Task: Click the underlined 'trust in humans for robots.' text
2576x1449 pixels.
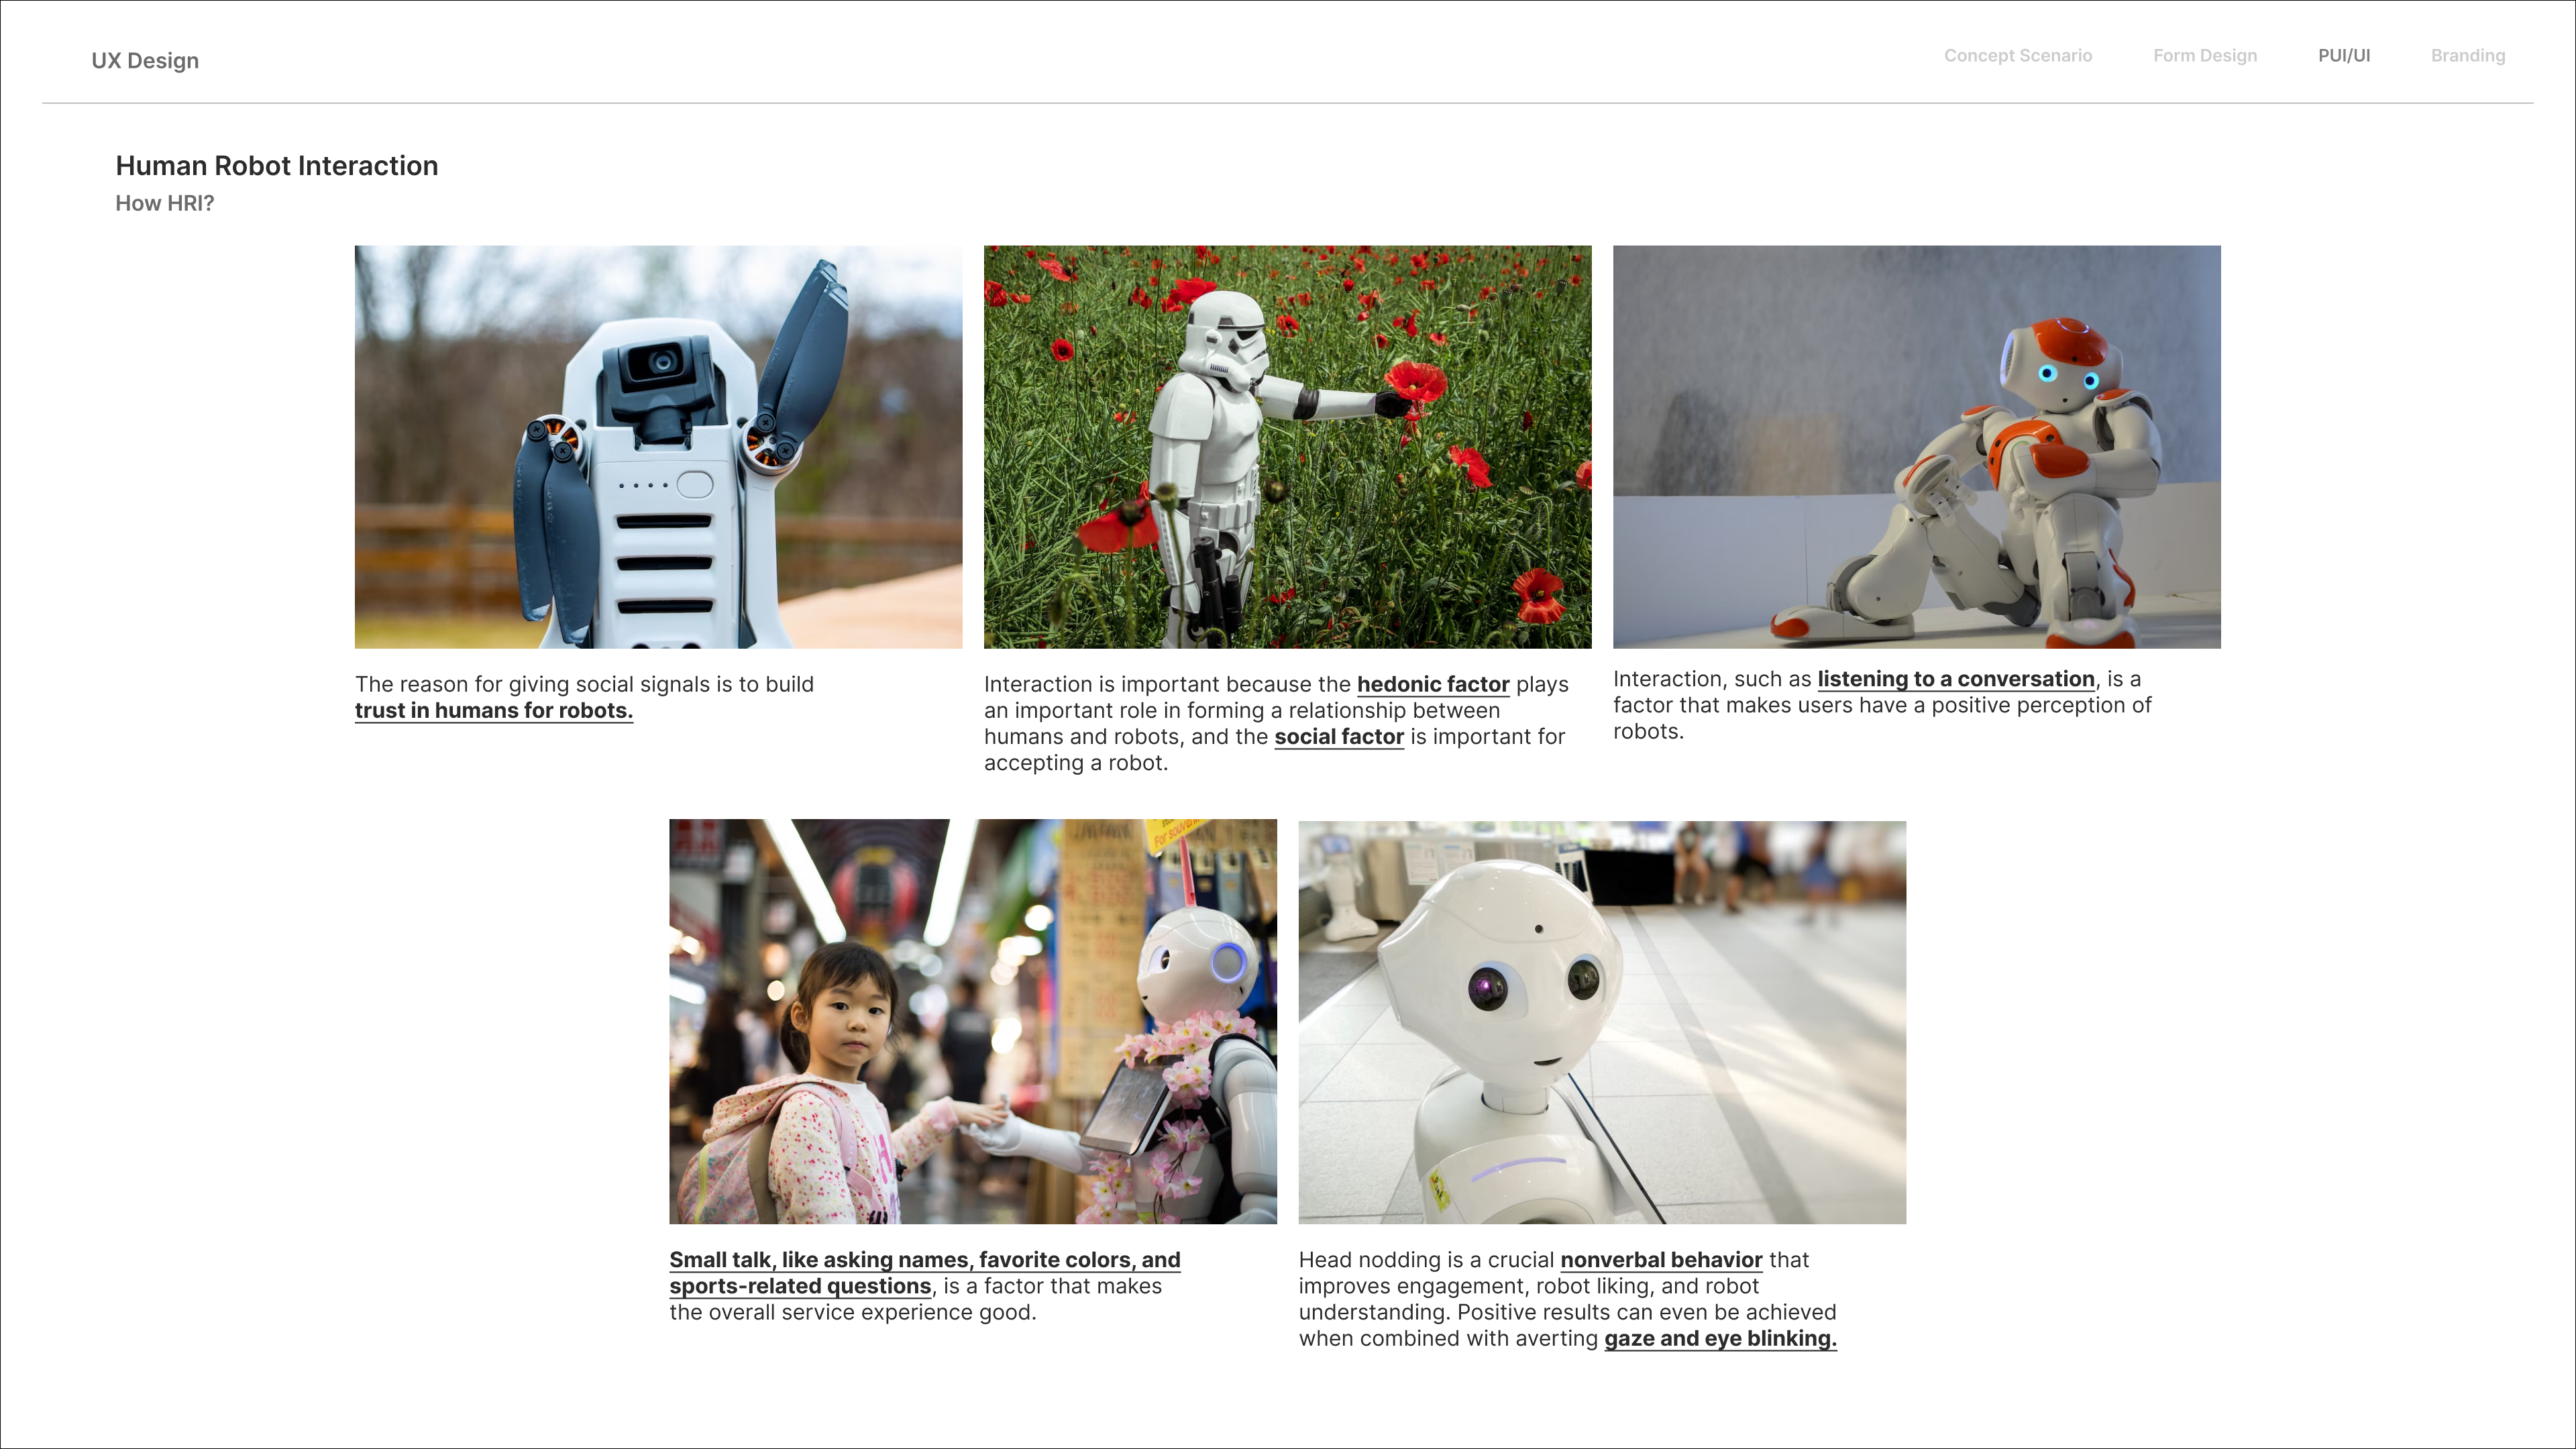Action: tap(494, 711)
